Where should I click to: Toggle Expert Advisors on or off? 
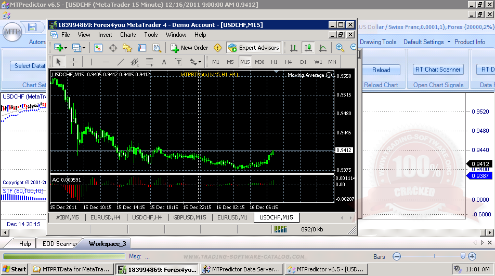click(254, 48)
